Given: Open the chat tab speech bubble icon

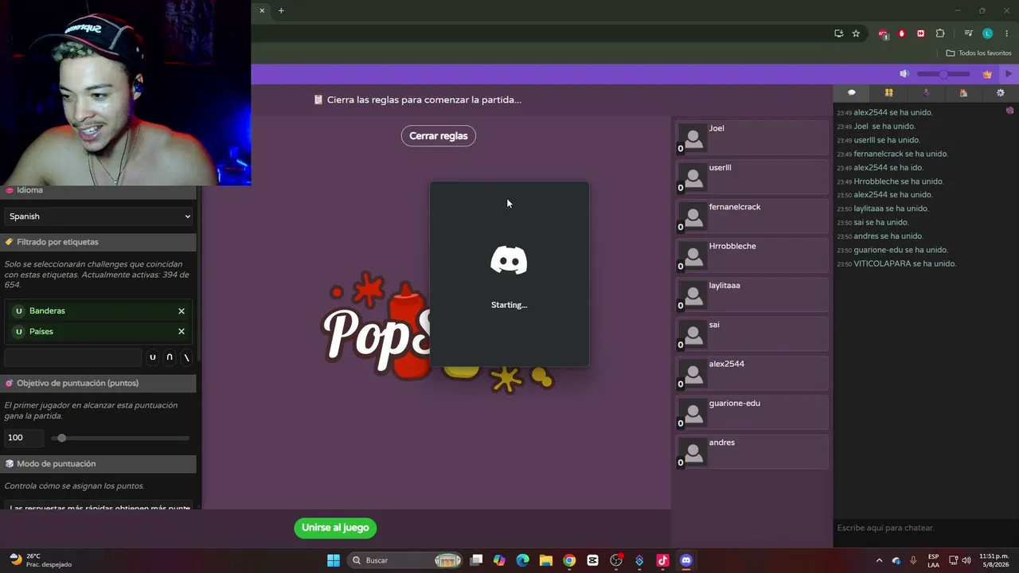Looking at the screenshot, I should pos(851,93).
